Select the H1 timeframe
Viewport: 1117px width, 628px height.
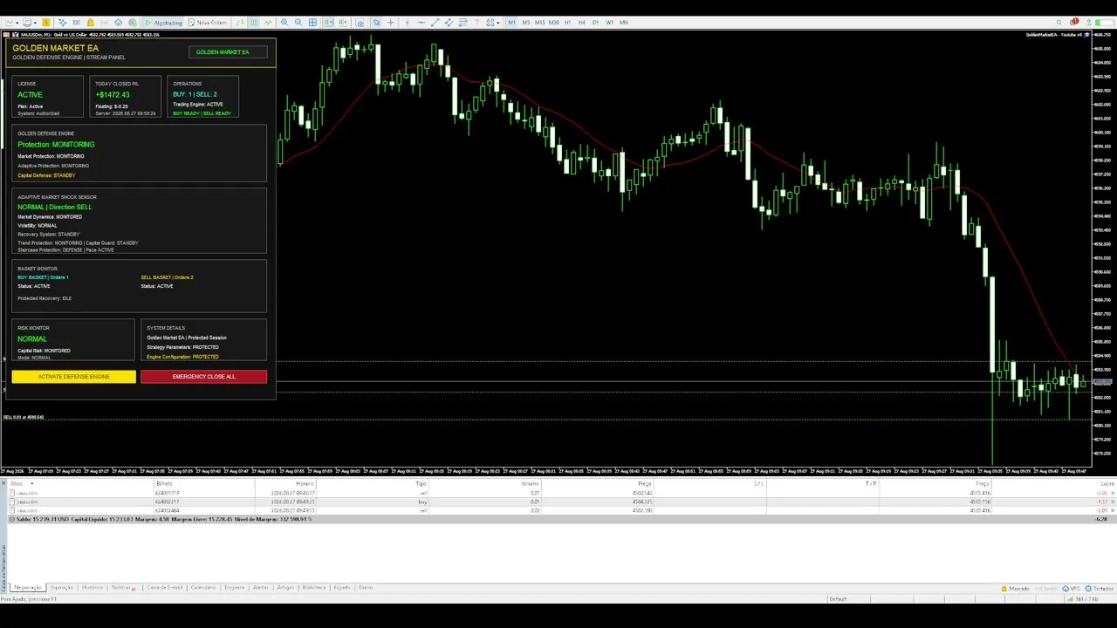tap(568, 23)
